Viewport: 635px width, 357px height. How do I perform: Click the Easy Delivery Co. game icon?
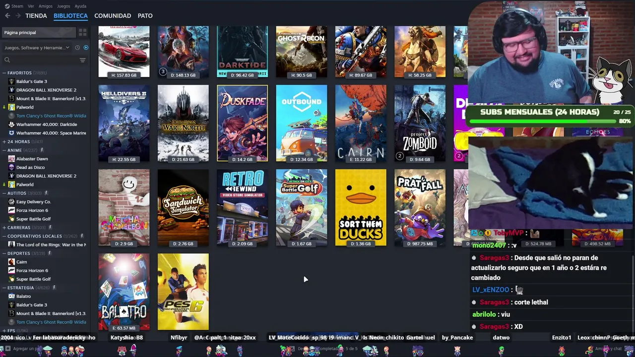tap(11, 202)
